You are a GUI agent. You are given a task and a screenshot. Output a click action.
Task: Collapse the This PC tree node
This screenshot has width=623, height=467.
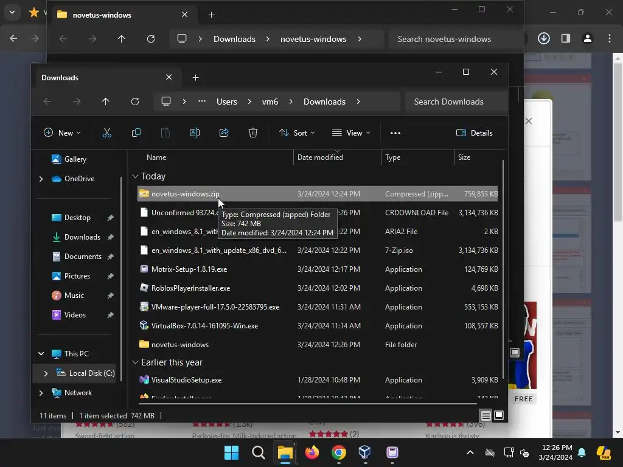point(41,353)
